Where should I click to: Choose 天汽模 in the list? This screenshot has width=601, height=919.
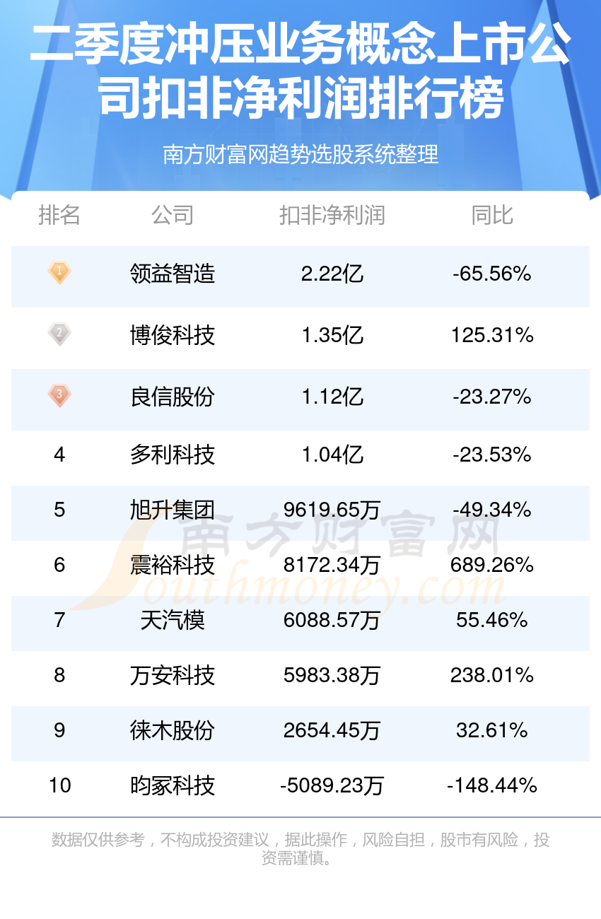coord(173,620)
